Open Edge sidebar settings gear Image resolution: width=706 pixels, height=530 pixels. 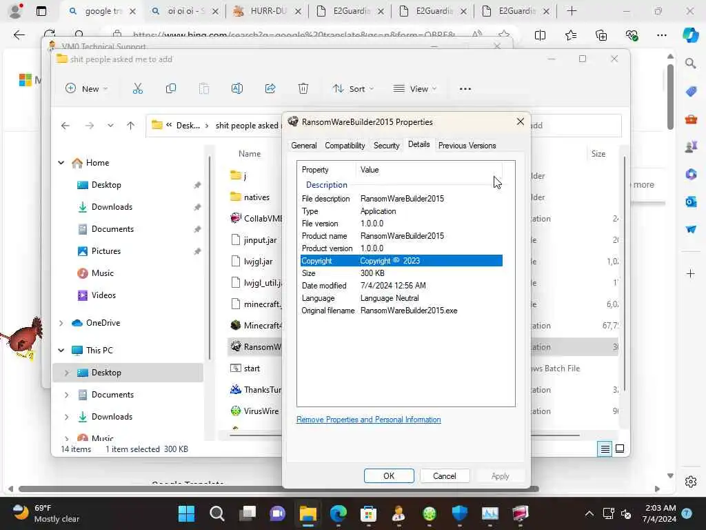coord(691,481)
